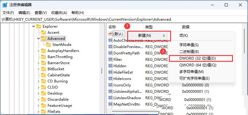
Task: Click the (默认) string value icon
Action: pyautogui.click(x=110, y=34)
